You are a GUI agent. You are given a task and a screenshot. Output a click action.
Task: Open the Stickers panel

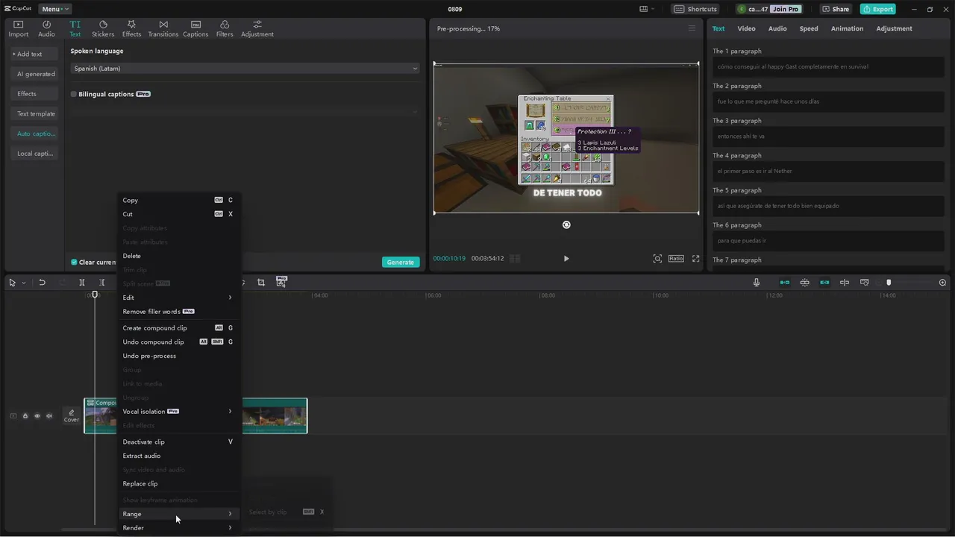[x=103, y=28]
